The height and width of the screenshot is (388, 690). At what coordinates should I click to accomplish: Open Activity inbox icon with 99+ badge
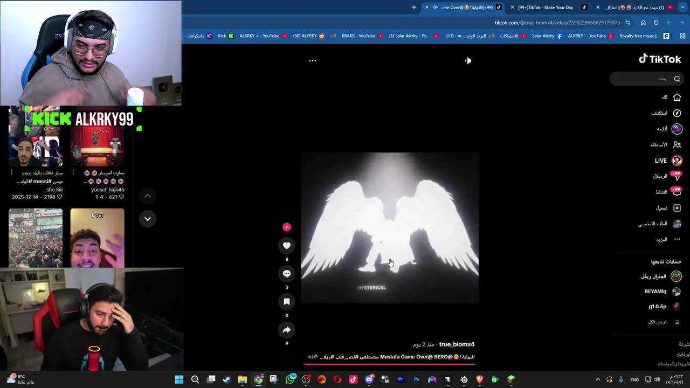pyautogui.click(x=677, y=192)
